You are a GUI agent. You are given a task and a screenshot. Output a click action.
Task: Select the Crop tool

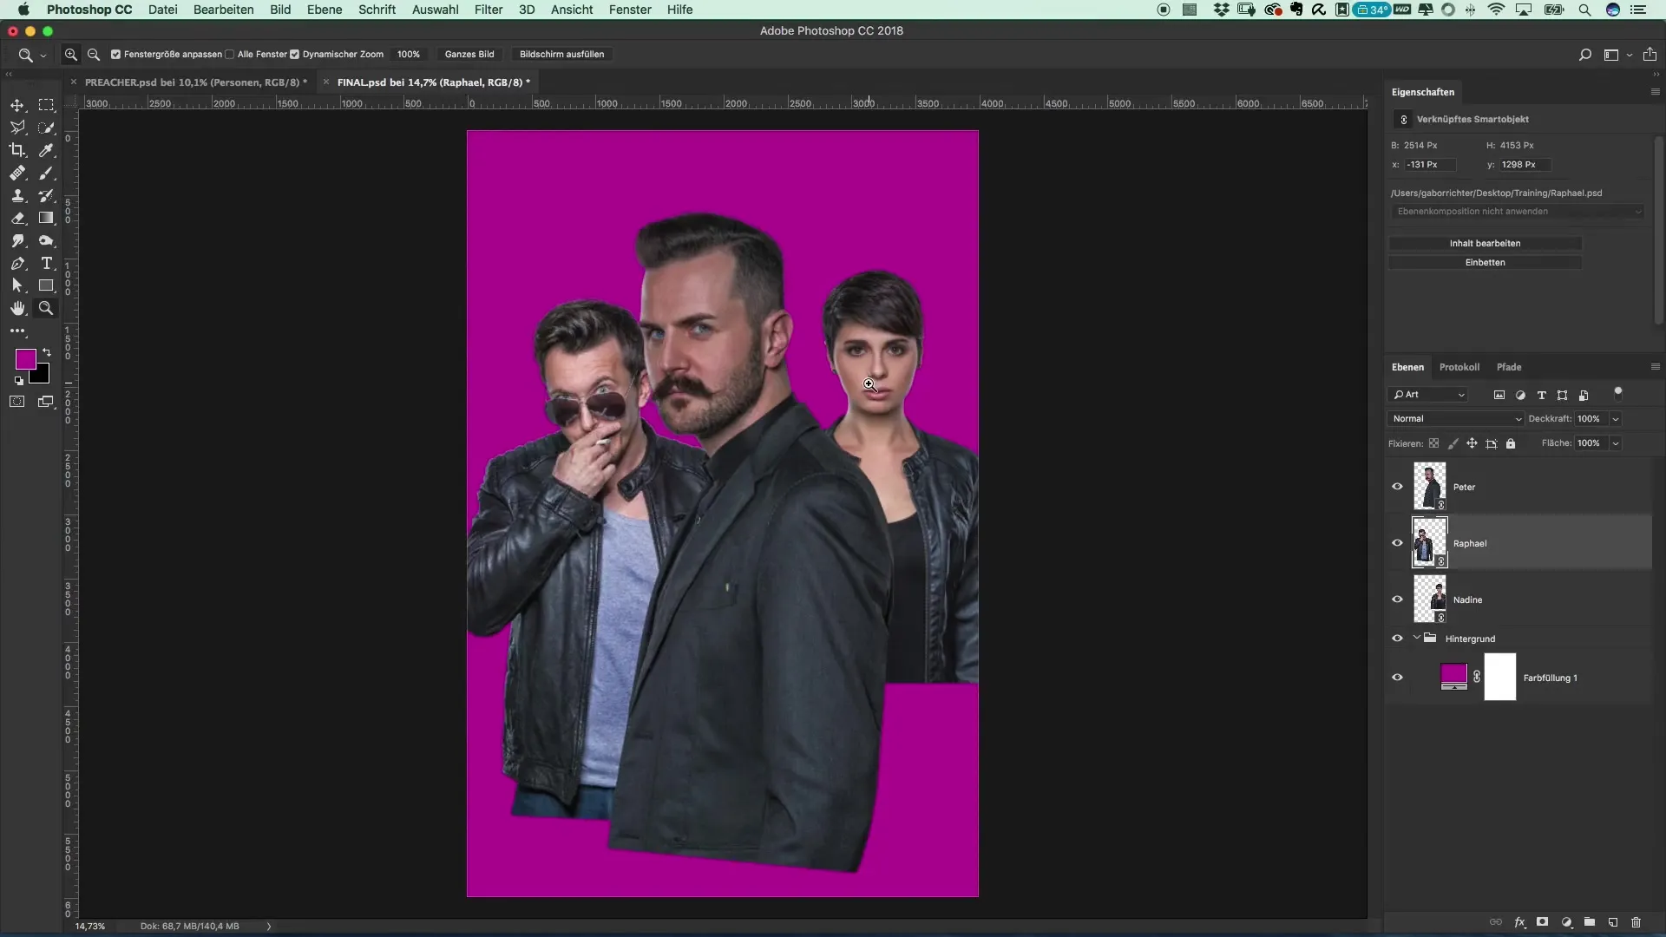[x=17, y=150]
